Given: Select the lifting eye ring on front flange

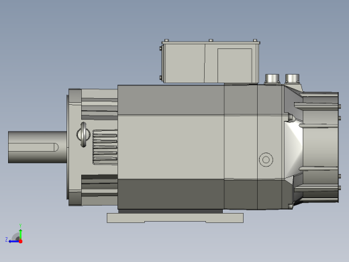Looking at the screenshot, I should 83,134.
